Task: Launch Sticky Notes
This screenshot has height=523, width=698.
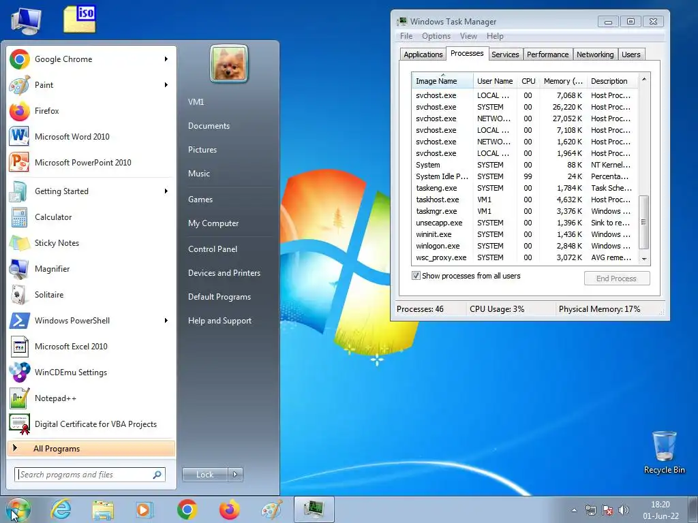Action: coord(91,243)
